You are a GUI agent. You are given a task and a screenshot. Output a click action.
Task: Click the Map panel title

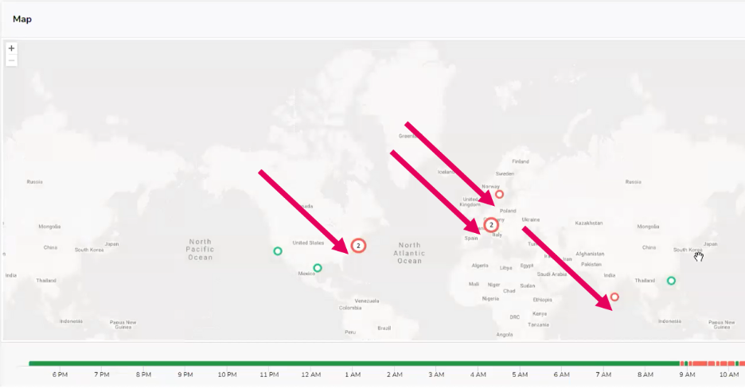pos(21,18)
